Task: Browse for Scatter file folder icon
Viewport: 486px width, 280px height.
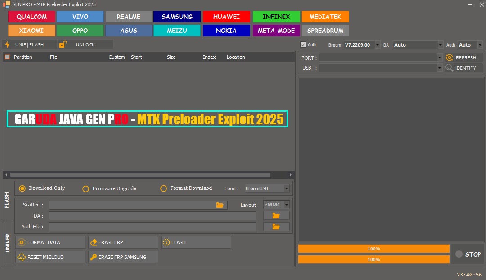Action: [220, 205]
